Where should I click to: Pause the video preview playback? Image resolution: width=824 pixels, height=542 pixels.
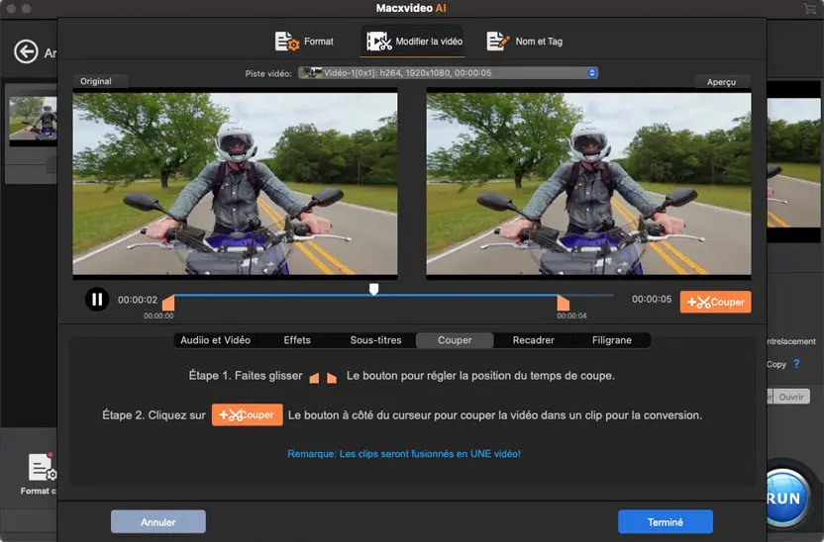click(96, 299)
